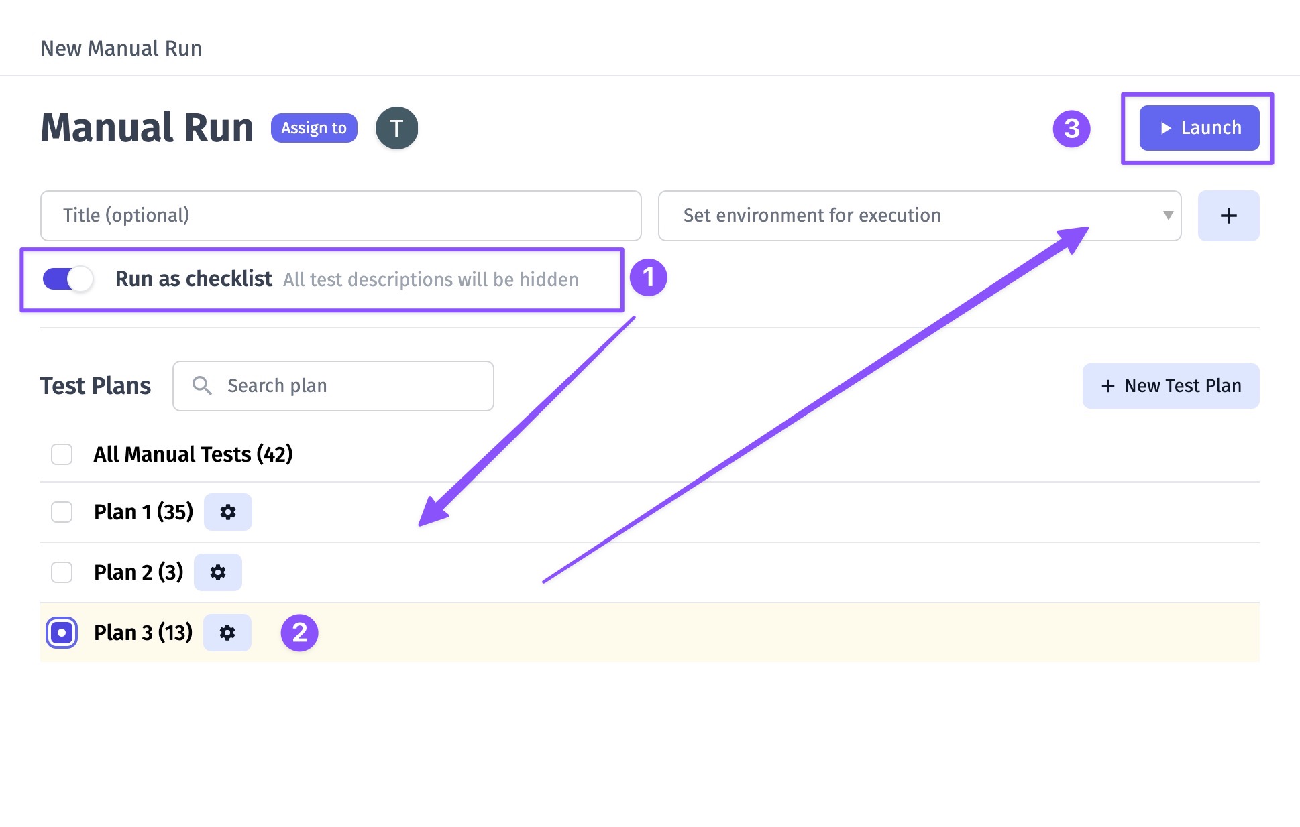Click the Assign to button
The height and width of the screenshot is (827, 1300).
315,128
